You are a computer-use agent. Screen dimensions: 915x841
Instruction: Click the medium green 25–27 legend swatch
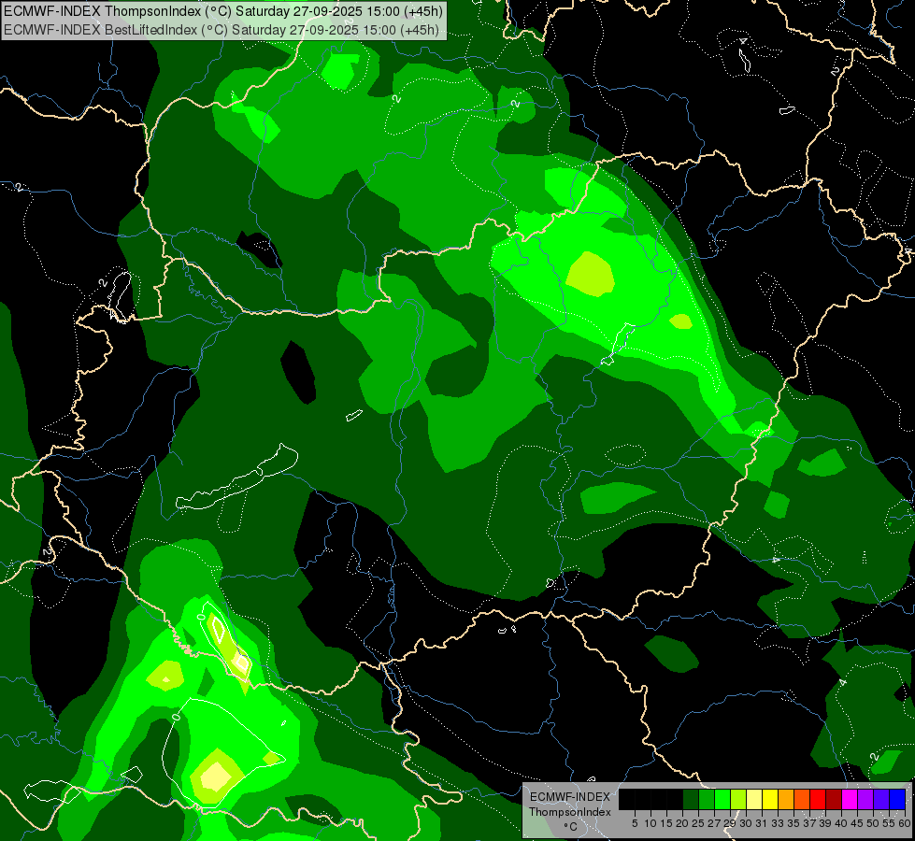click(707, 799)
